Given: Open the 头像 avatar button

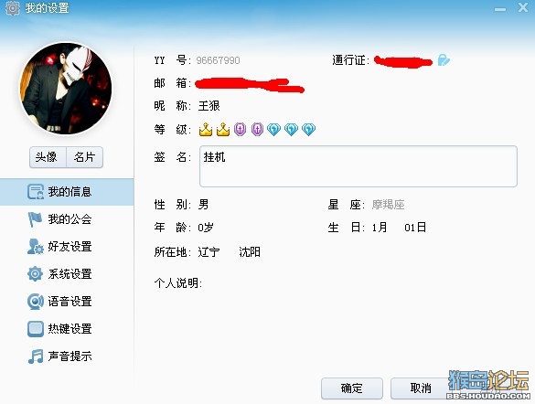Looking at the screenshot, I should [x=48, y=157].
